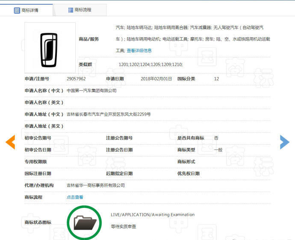Go to previous trademark with orange arrow

pos(10,142)
